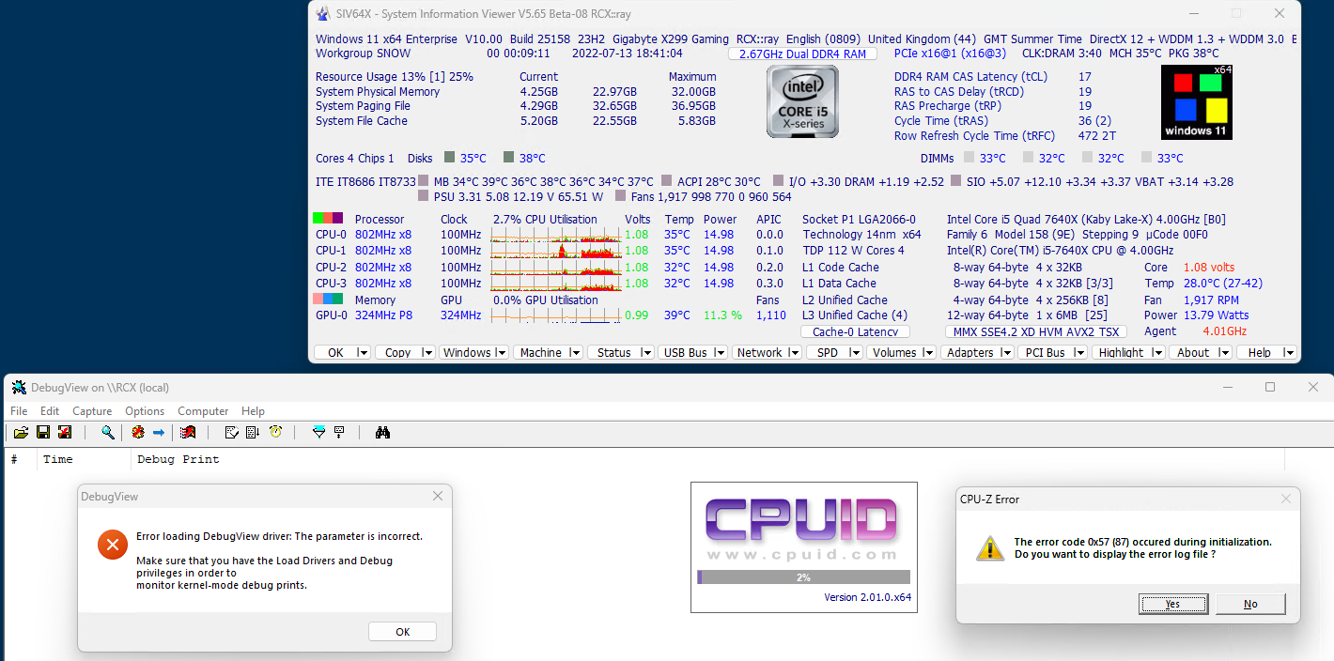Click the 'Socket P1 LGA2066-0' text
This screenshot has height=661, width=1334.
point(859,219)
